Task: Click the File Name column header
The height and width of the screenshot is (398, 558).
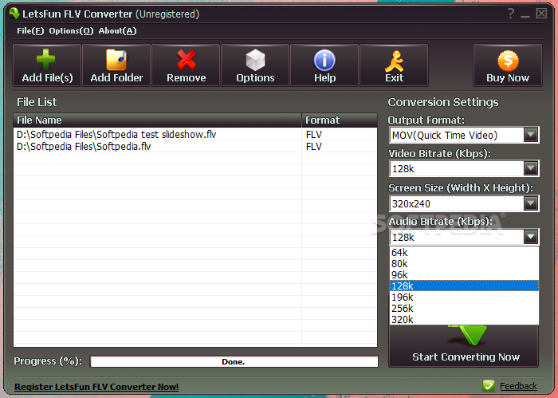Action: click(x=157, y=120)
